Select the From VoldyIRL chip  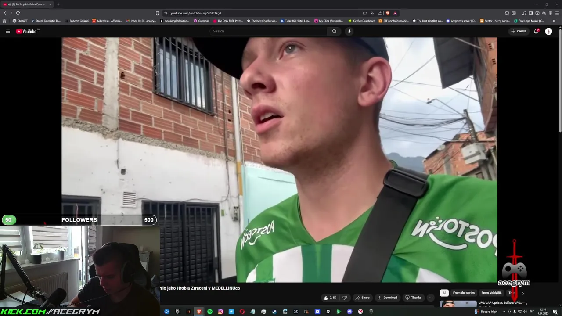491,293
